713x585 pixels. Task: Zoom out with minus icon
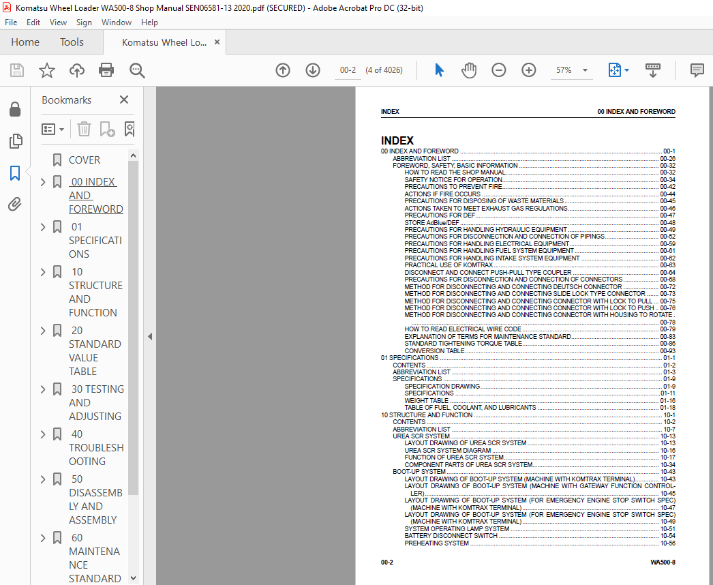499,70
